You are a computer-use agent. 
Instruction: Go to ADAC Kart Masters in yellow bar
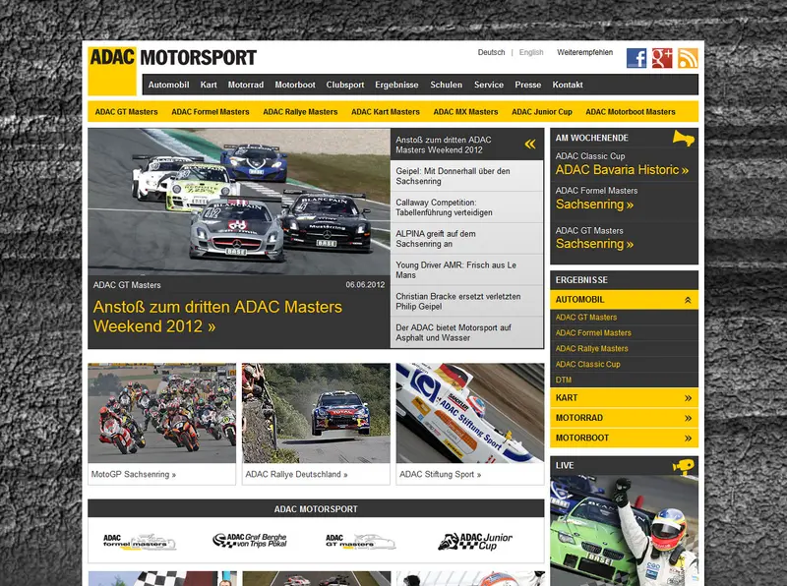point(386,112)
